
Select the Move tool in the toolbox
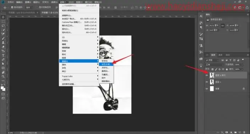tap(3, 17)
